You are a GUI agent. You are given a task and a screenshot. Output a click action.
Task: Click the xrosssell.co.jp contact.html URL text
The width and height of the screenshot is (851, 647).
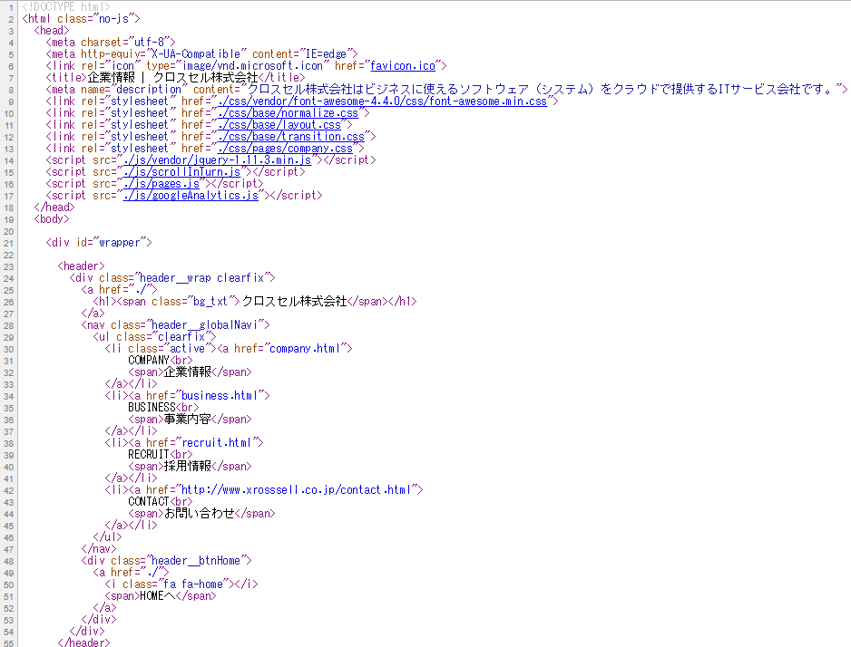pyautogui.click(x=296, y=490)
